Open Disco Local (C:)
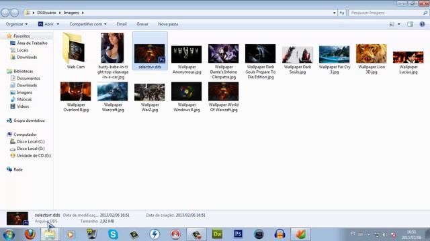Image resolution: width=430 pixels, height=241 pixels. coord(31,142)
